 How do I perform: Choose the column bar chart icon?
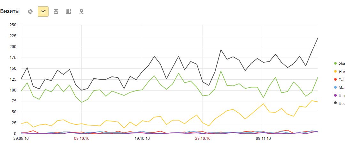click(69, 12)
